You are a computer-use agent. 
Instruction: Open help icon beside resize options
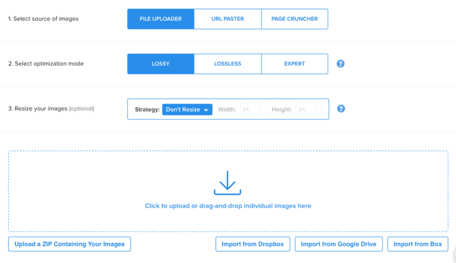click(340, 109)
